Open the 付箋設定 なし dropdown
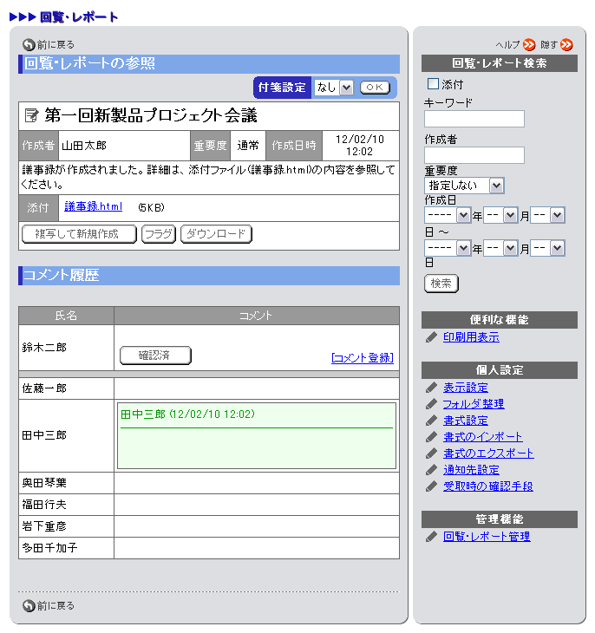 [334, 88]
